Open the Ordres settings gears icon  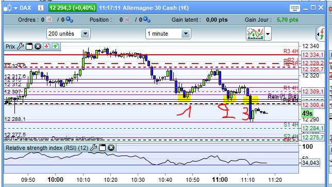point(69,20)
